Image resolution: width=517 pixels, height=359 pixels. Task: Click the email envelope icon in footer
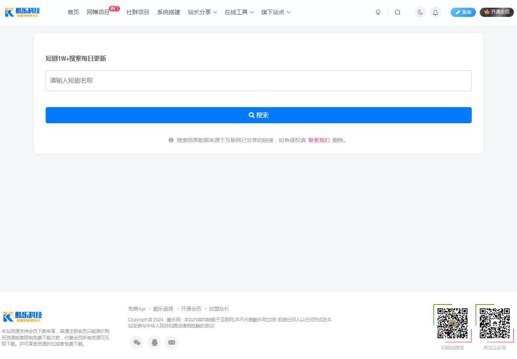point(172,342)
